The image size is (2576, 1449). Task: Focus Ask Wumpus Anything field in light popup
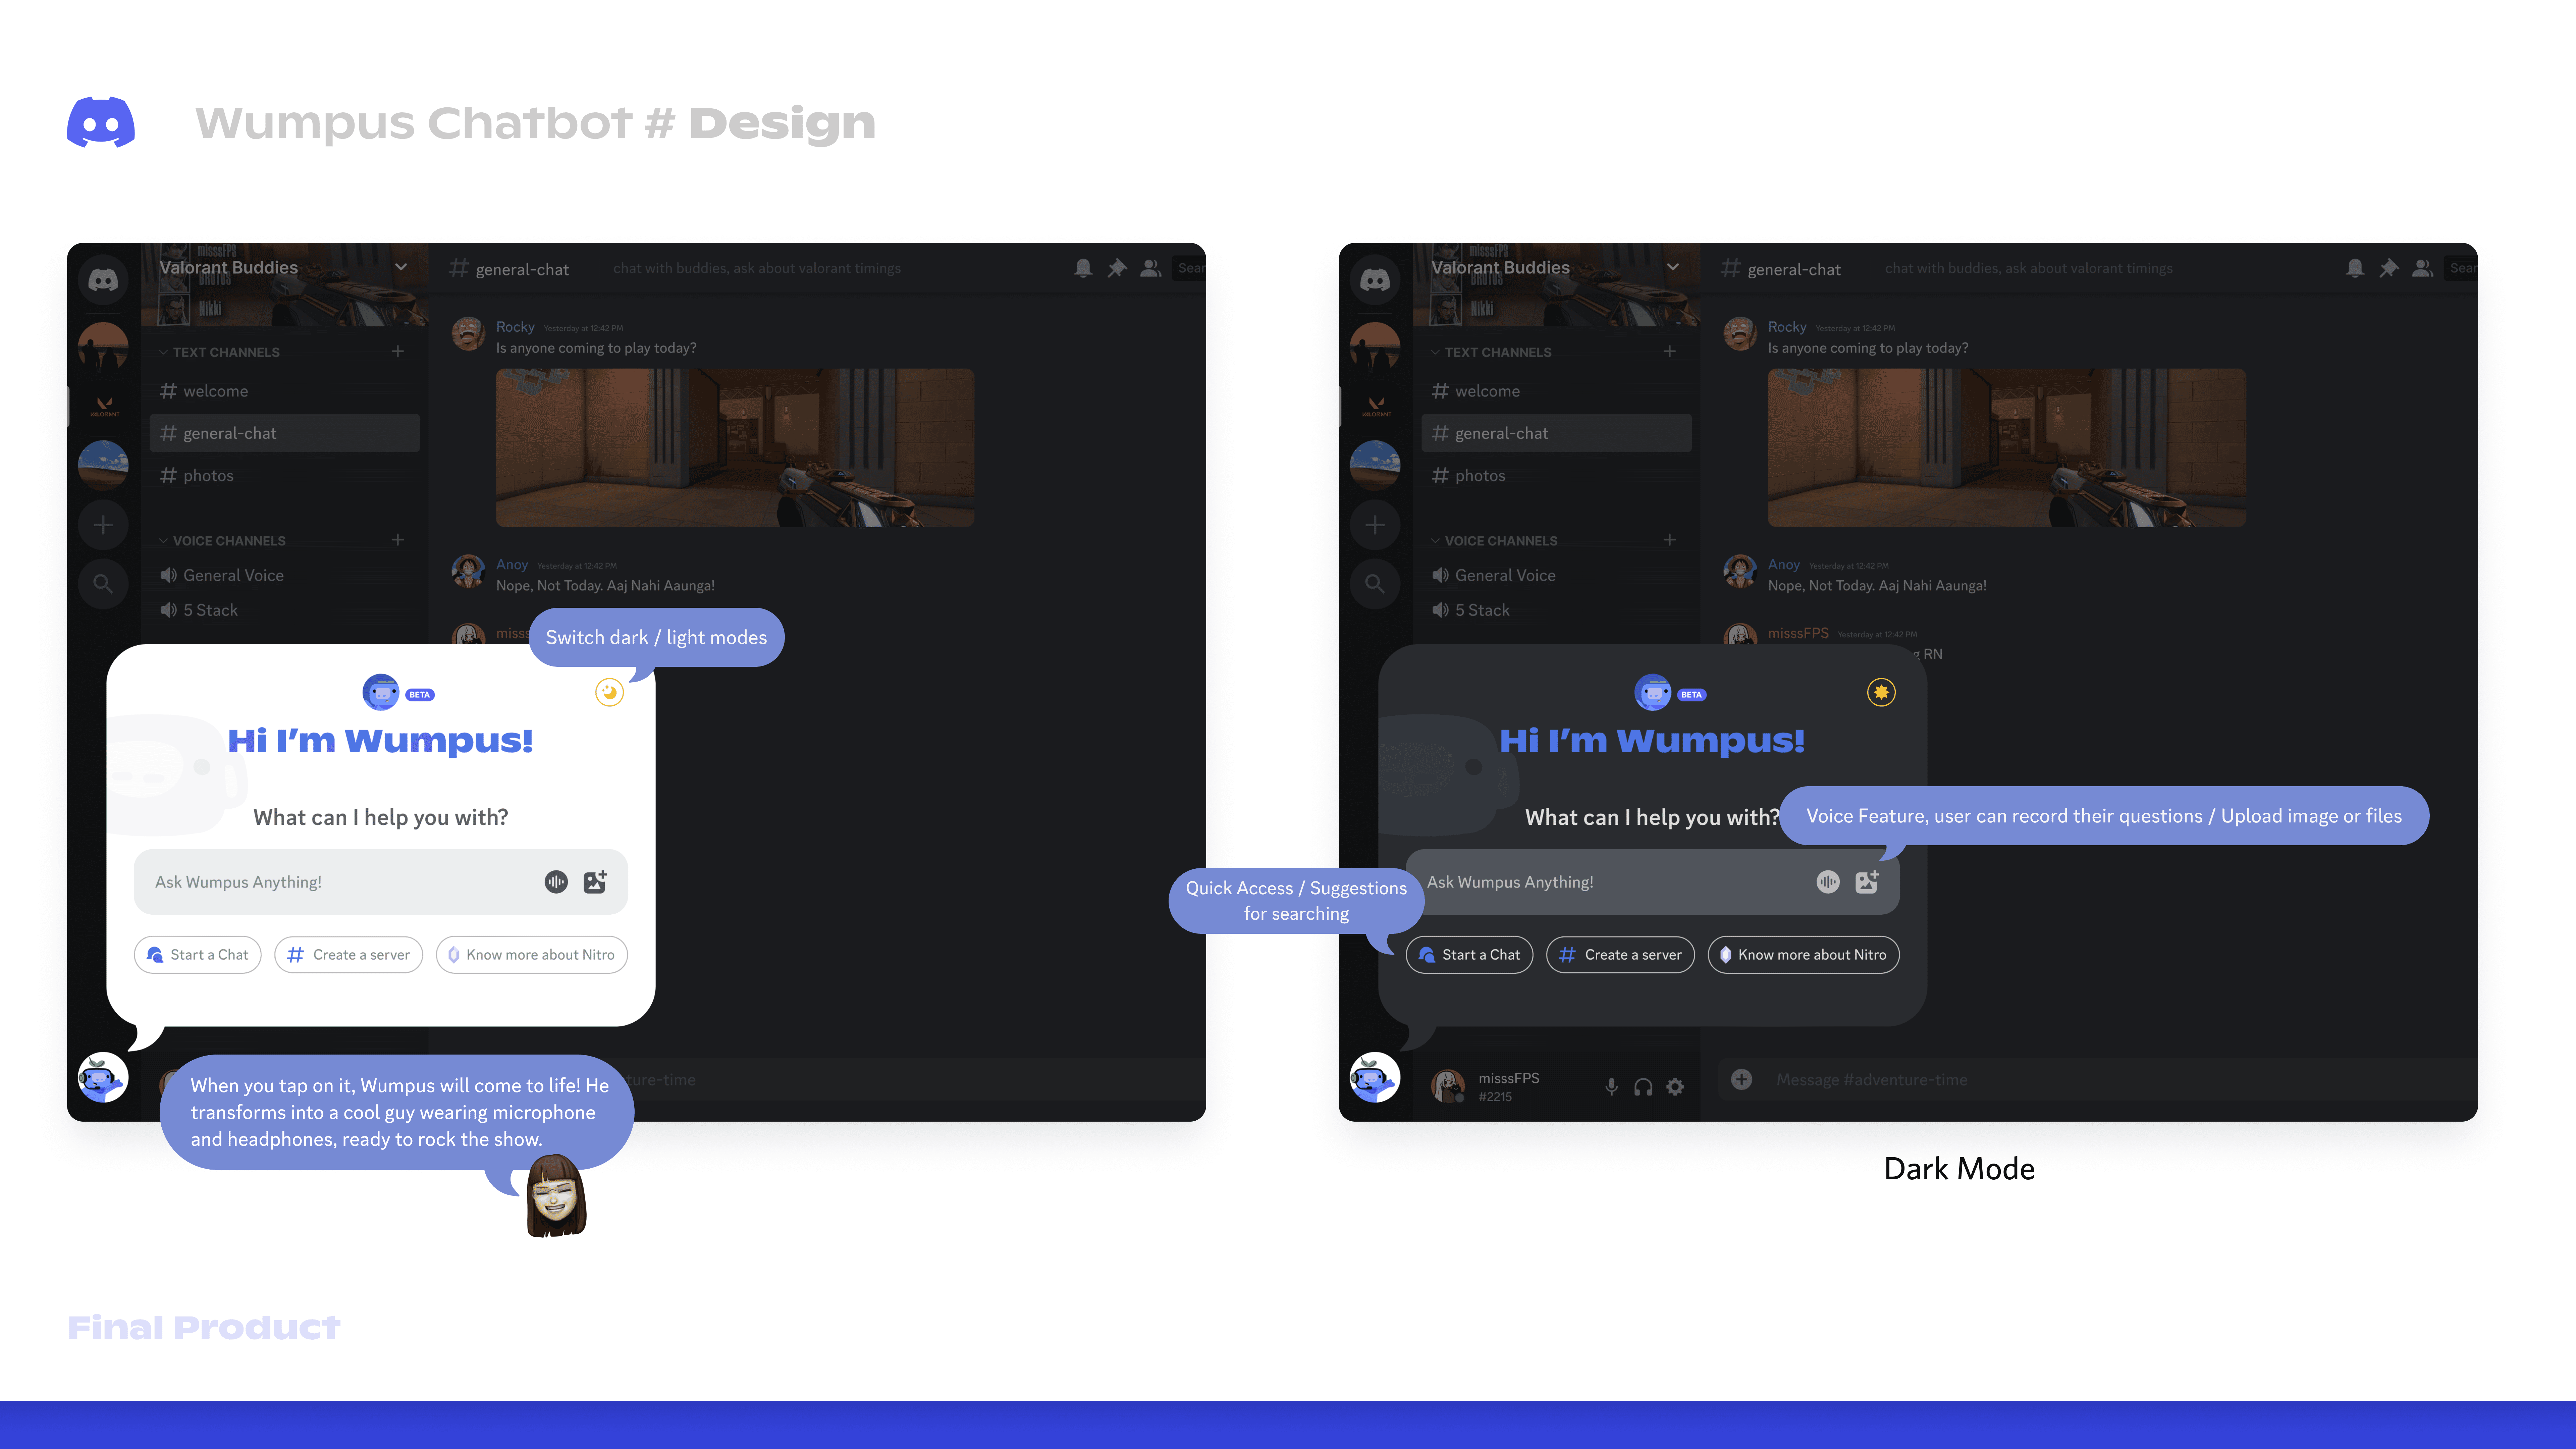click(381, 882)
